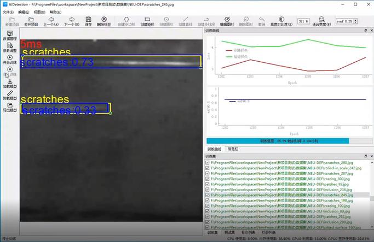Image resolution: width=374 pixels, height=242 pixels.
Task: Uncheck the scratches_260.jpg checkbox
Action: coord(208,163)
